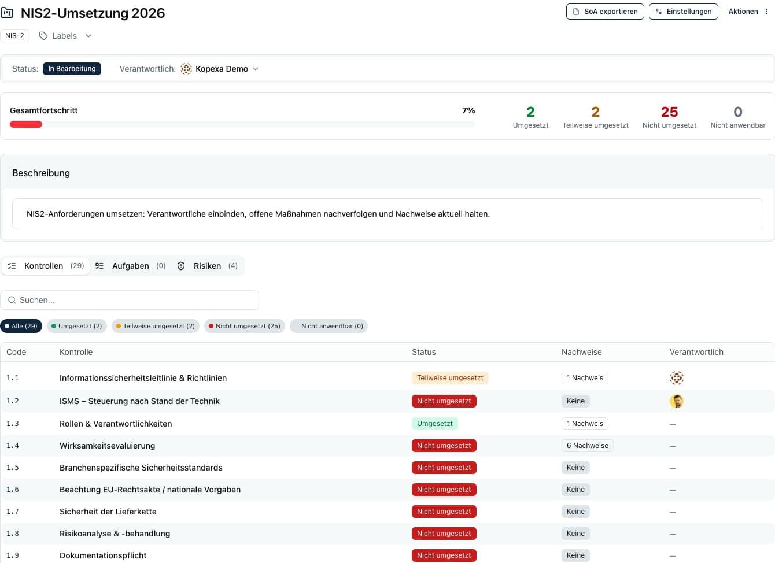Click the Keine badge in Dokumentationspflicht row

575,555
